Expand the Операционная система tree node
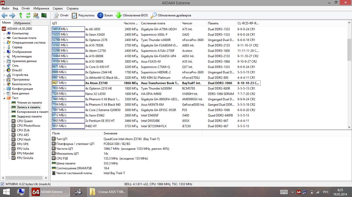 click(4, 43)
